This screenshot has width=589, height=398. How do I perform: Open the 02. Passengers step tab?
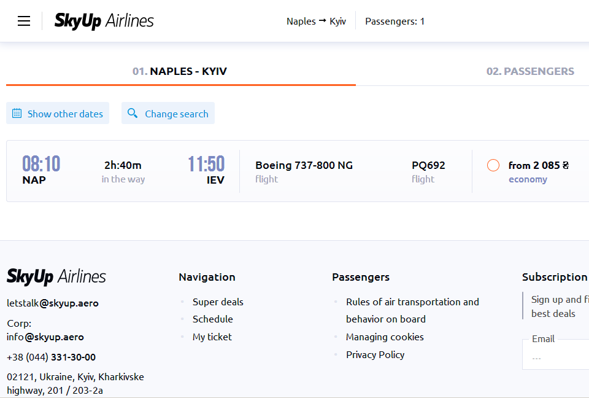tap(530, 71)
